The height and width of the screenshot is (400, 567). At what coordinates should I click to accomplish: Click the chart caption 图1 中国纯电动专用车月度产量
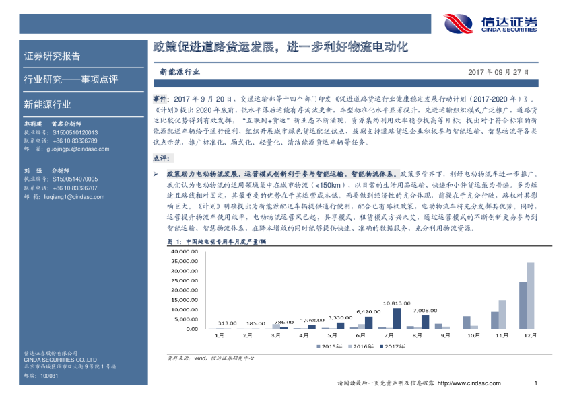(217, 241)
